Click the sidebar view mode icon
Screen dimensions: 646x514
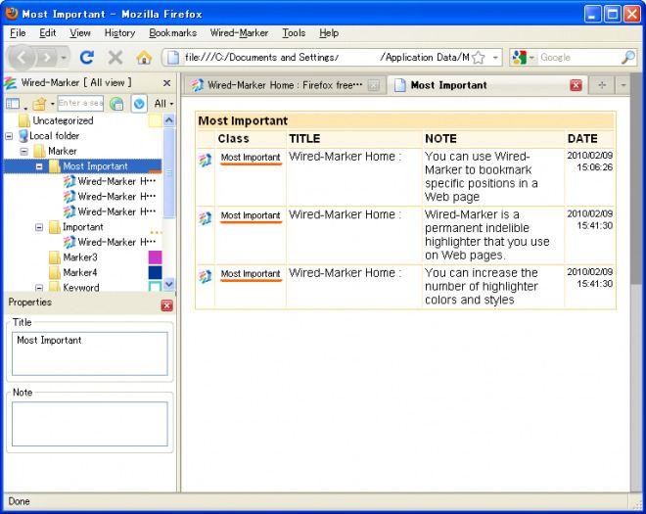click(x=13, y=103)
